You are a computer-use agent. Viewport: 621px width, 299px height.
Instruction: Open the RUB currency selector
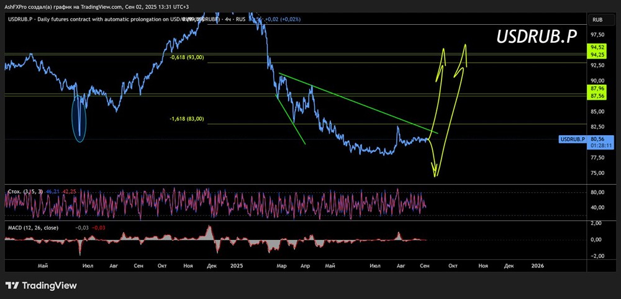coord(597,19)
